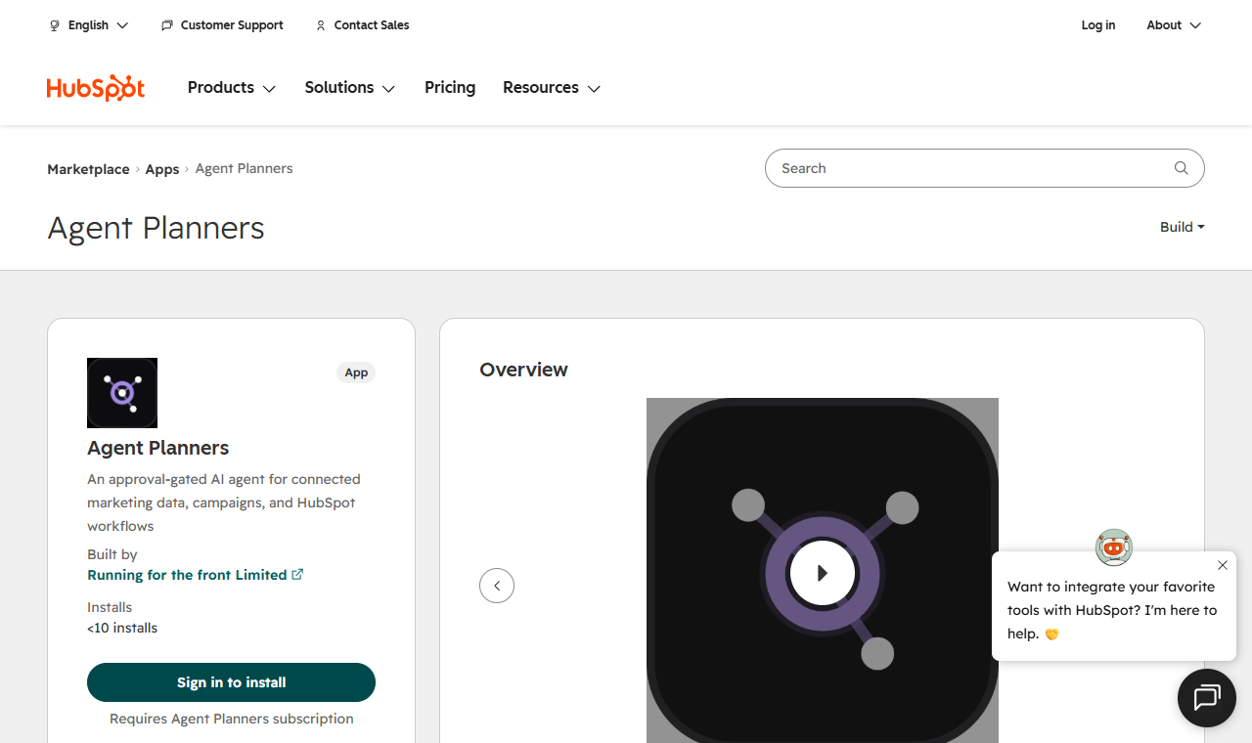Go to Marketplace breadcrumb
Viewport: 1252px width, 743px height.
88,169
